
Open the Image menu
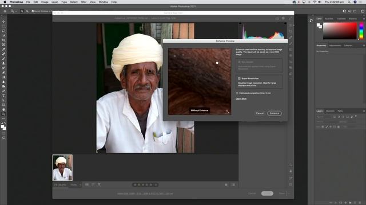45,2
